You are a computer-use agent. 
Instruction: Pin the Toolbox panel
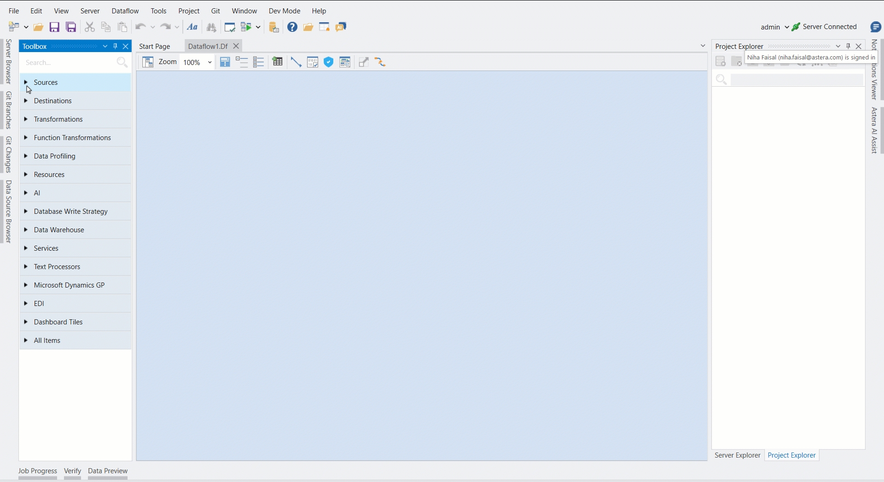115,46
